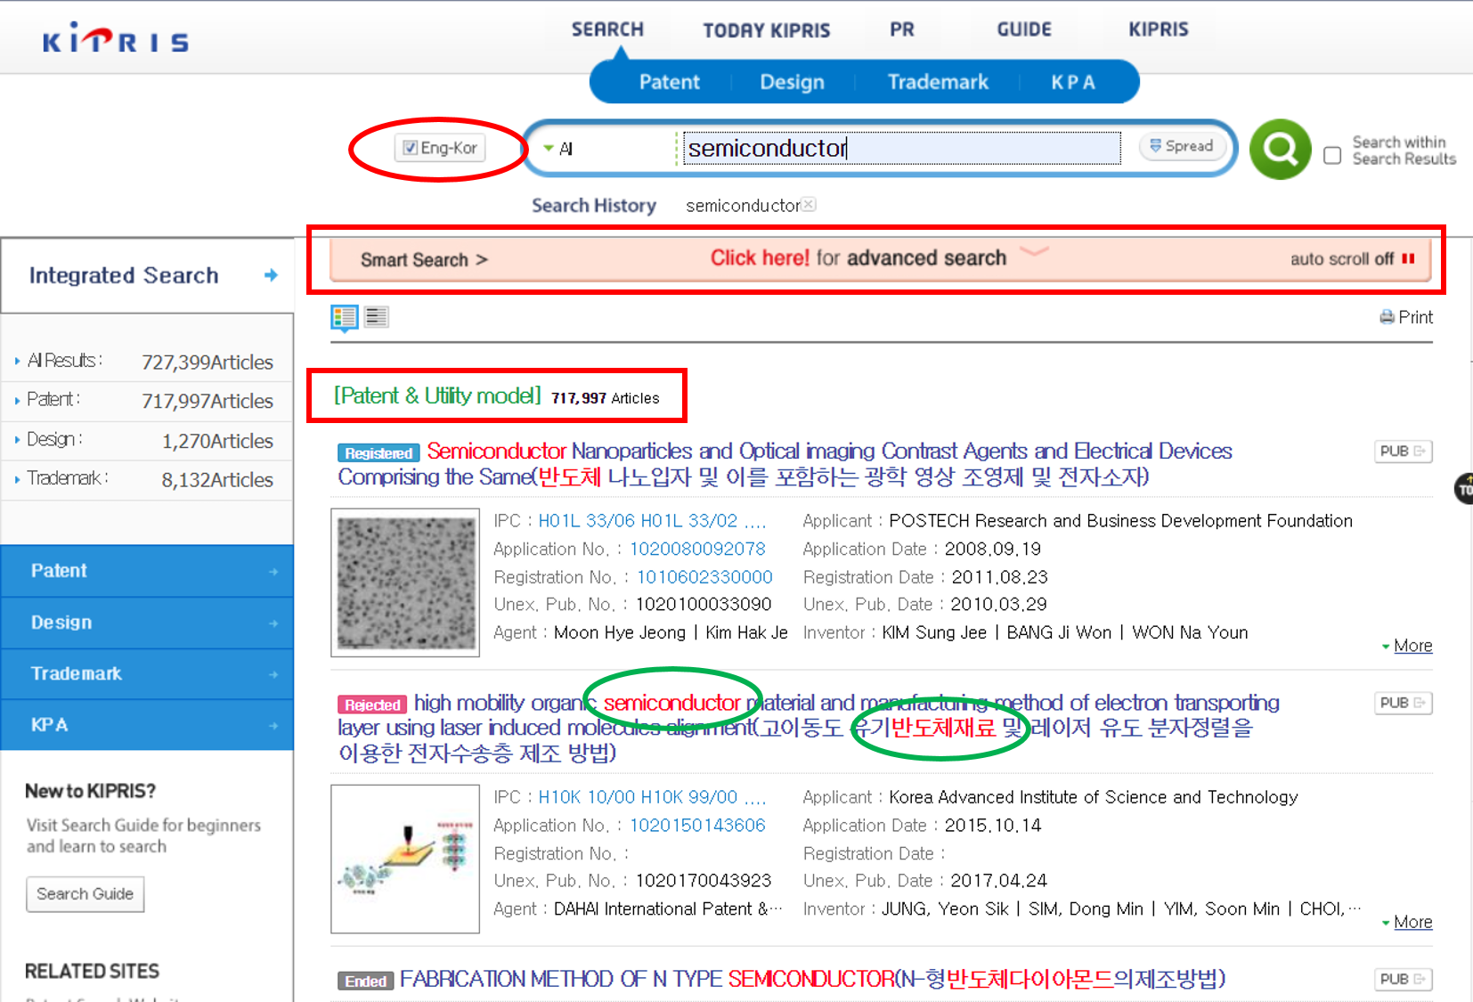
Task: Open the Semiconductor Nanoparticles patent title
Action: (x=784, y=464)
